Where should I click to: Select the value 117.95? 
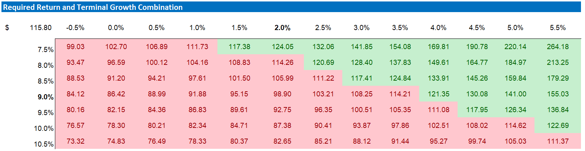477,110
